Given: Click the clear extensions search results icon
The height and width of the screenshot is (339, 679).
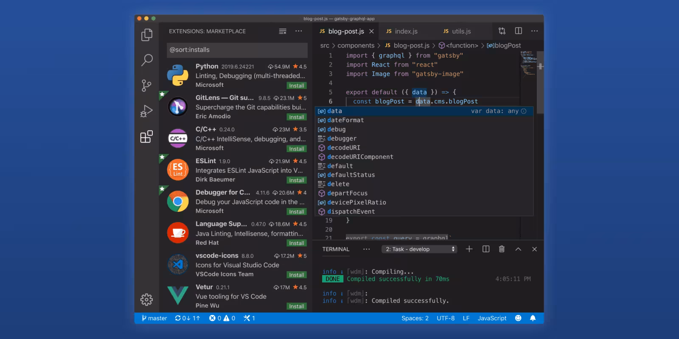Looking at the screenshot, I should 283,31.
